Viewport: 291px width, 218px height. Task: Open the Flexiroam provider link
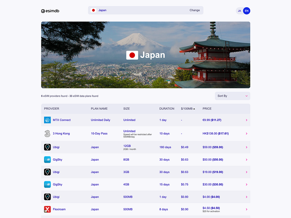tap(59, 209)
